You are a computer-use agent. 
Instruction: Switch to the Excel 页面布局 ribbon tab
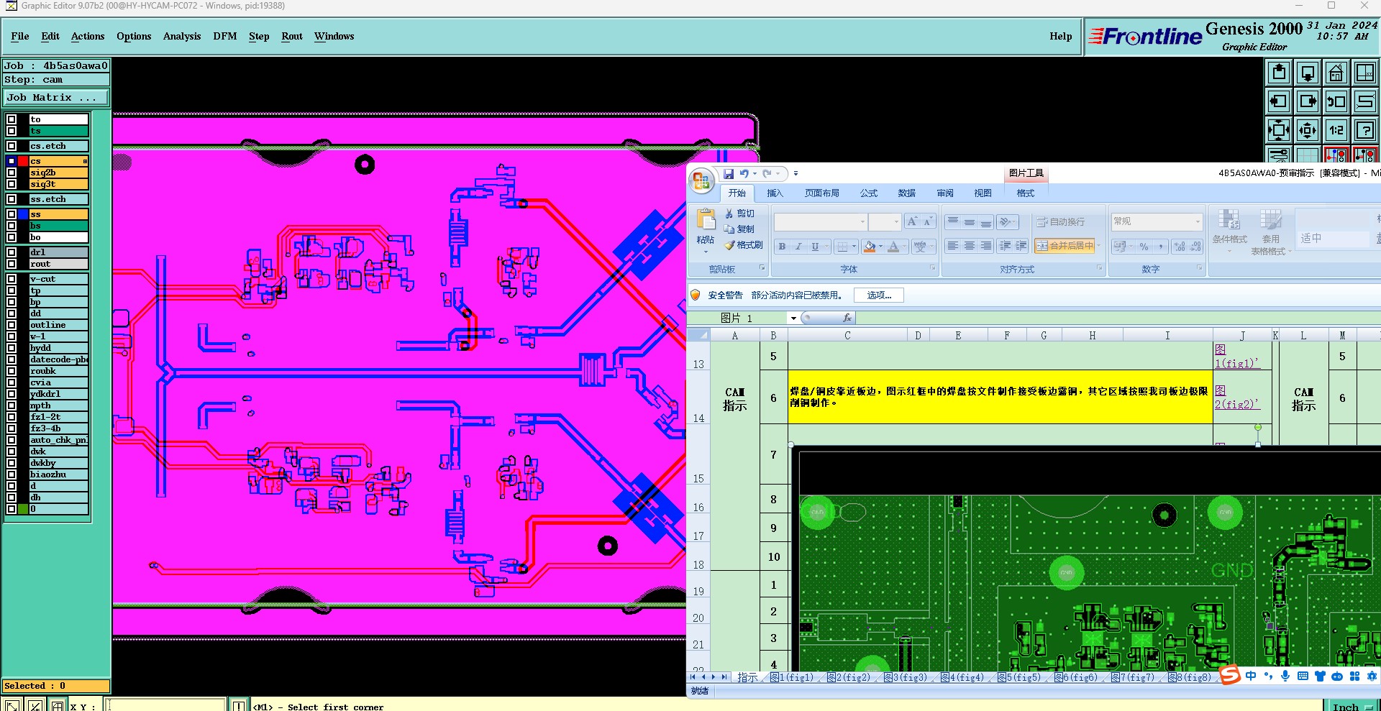pyautogui.click(x=822, y=193)
